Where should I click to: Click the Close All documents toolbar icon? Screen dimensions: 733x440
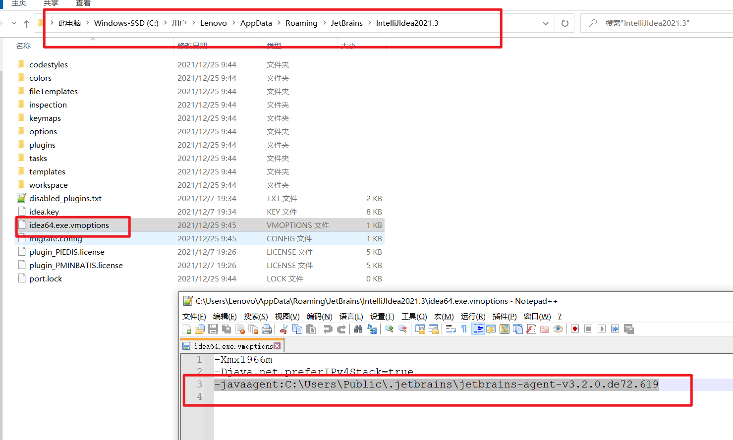tap(253, 329)
